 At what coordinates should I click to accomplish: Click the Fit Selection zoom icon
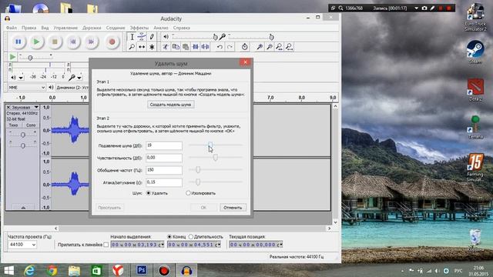click(x=279, y=47)
